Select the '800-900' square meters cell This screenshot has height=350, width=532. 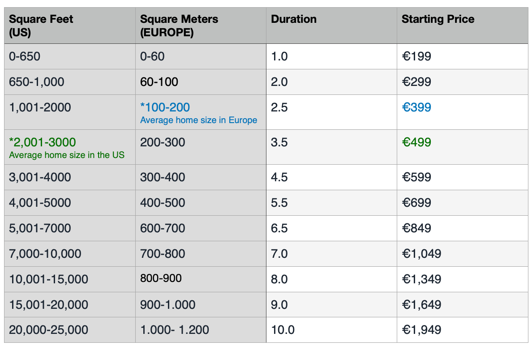201,279
